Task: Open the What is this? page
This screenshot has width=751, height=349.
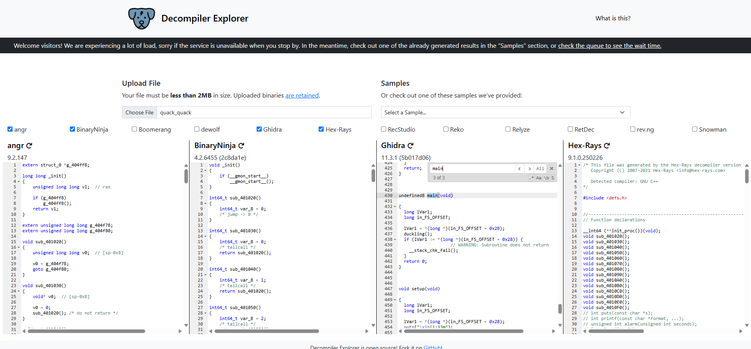Action: (613, 18)
